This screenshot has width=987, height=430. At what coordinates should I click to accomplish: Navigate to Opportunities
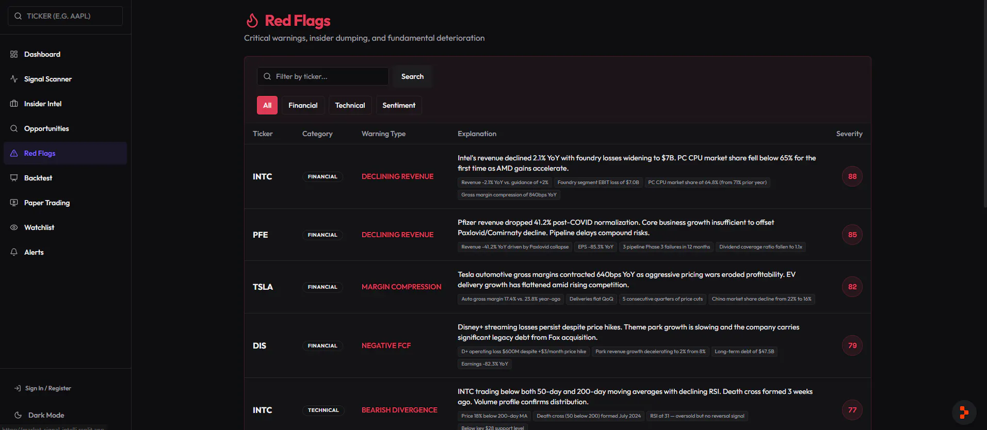tap(65, 128)
